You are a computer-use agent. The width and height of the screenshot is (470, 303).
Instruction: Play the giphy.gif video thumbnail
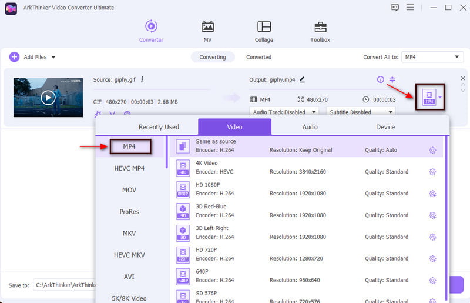click(48, 97)
